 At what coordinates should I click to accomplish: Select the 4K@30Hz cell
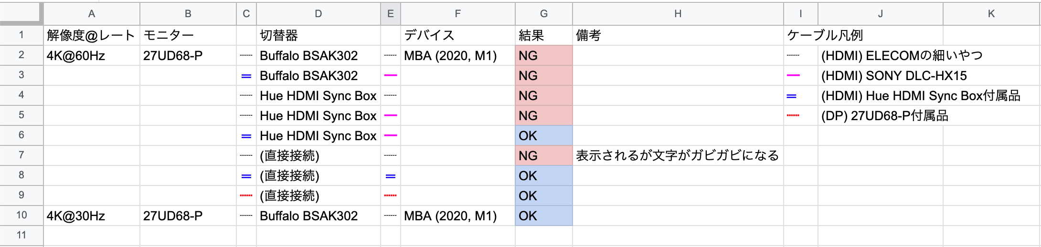coord(91,216)
